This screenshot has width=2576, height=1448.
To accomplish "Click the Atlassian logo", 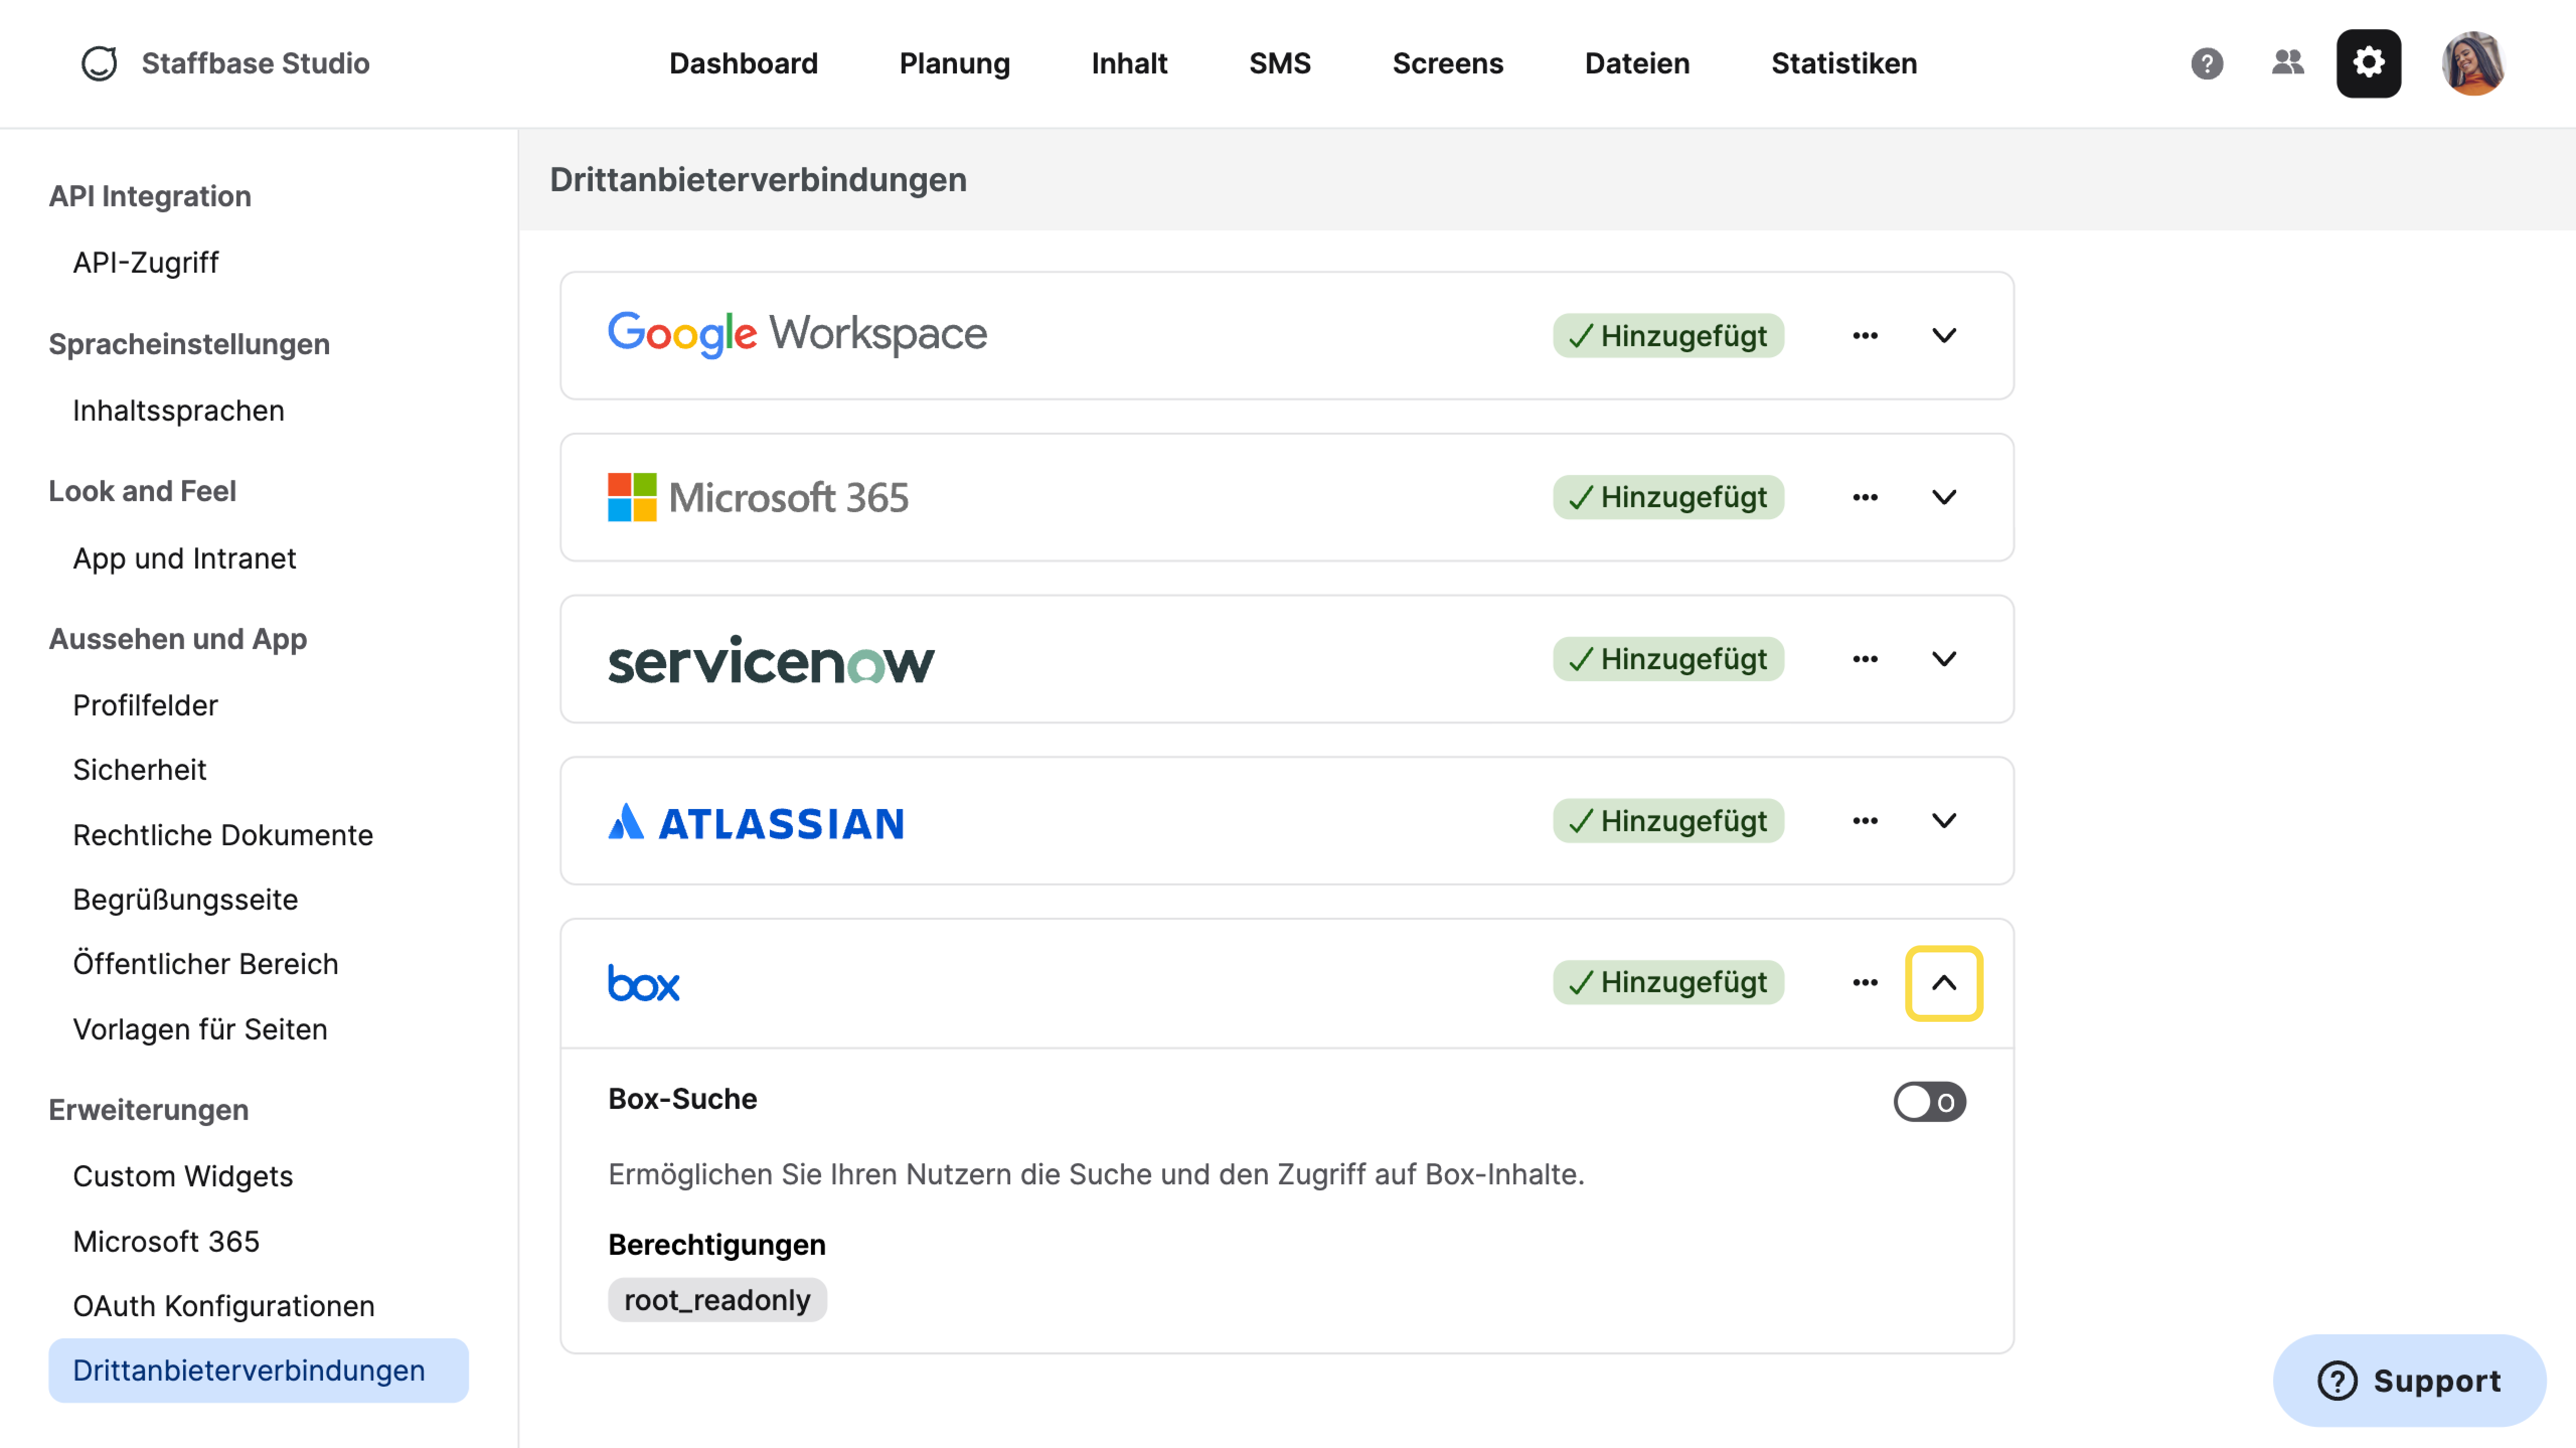I will click(756, 823).
